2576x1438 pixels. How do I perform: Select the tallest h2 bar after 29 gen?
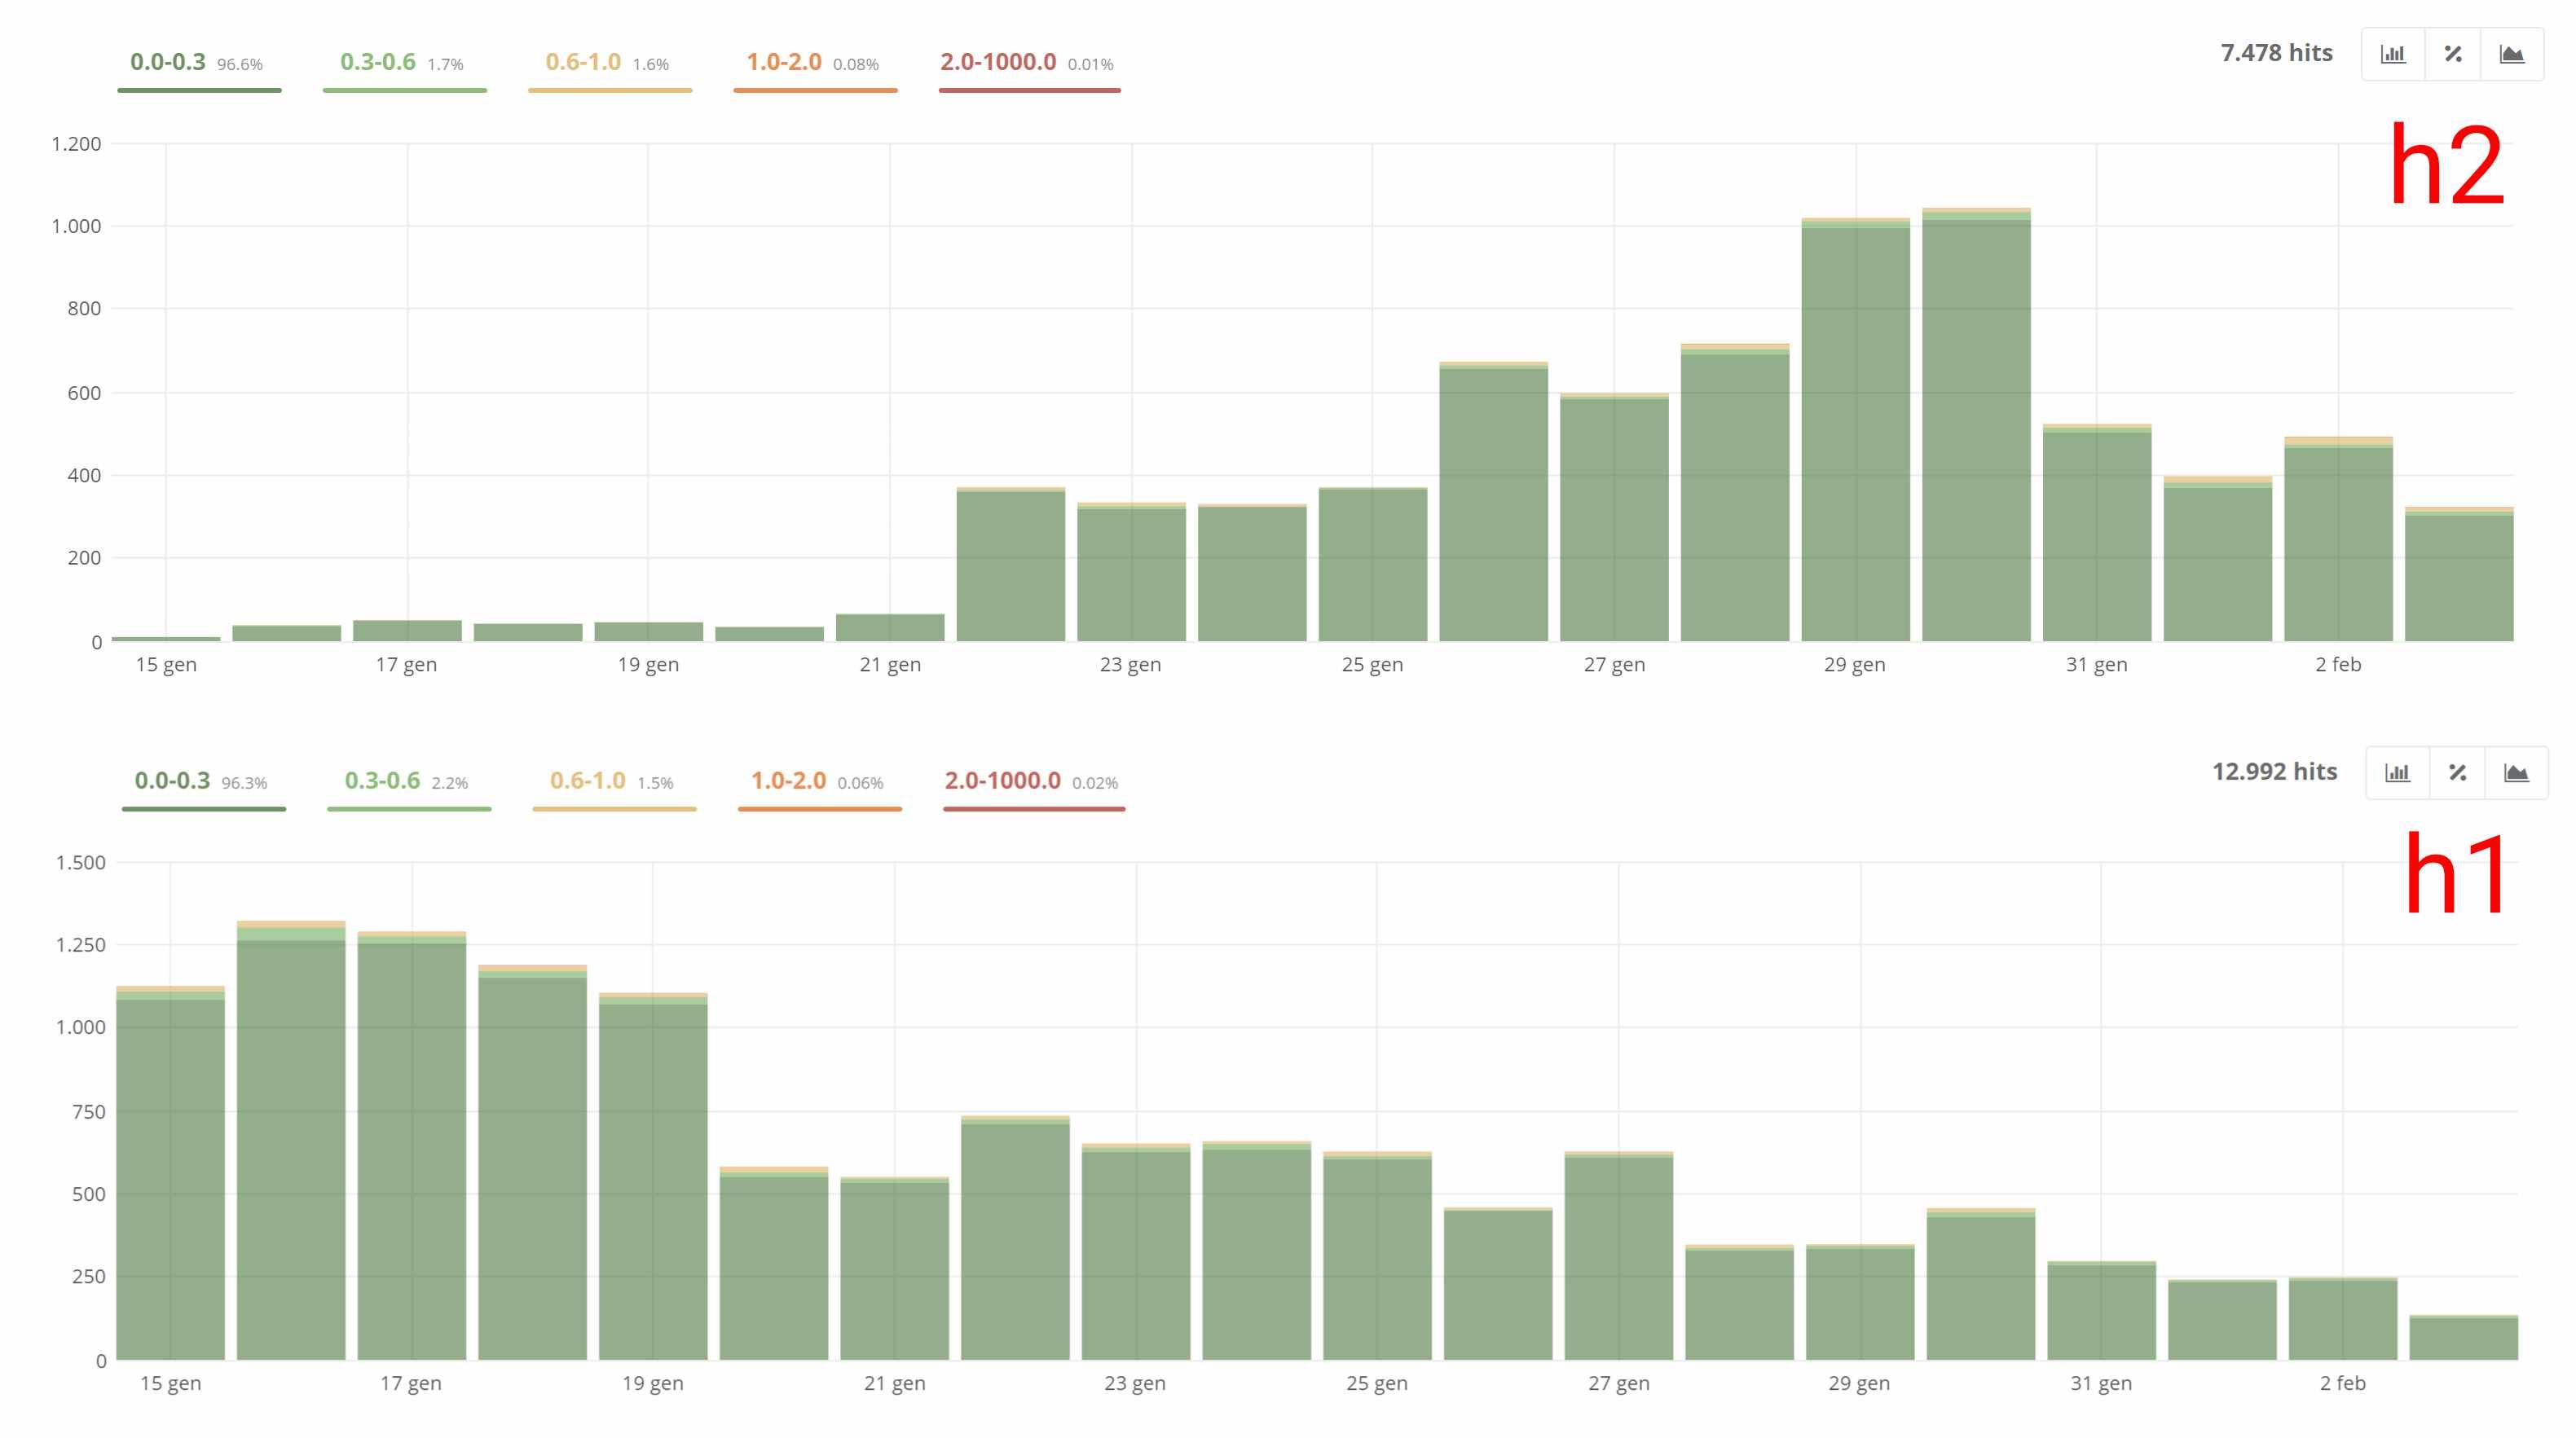[x=1976, y=425]
